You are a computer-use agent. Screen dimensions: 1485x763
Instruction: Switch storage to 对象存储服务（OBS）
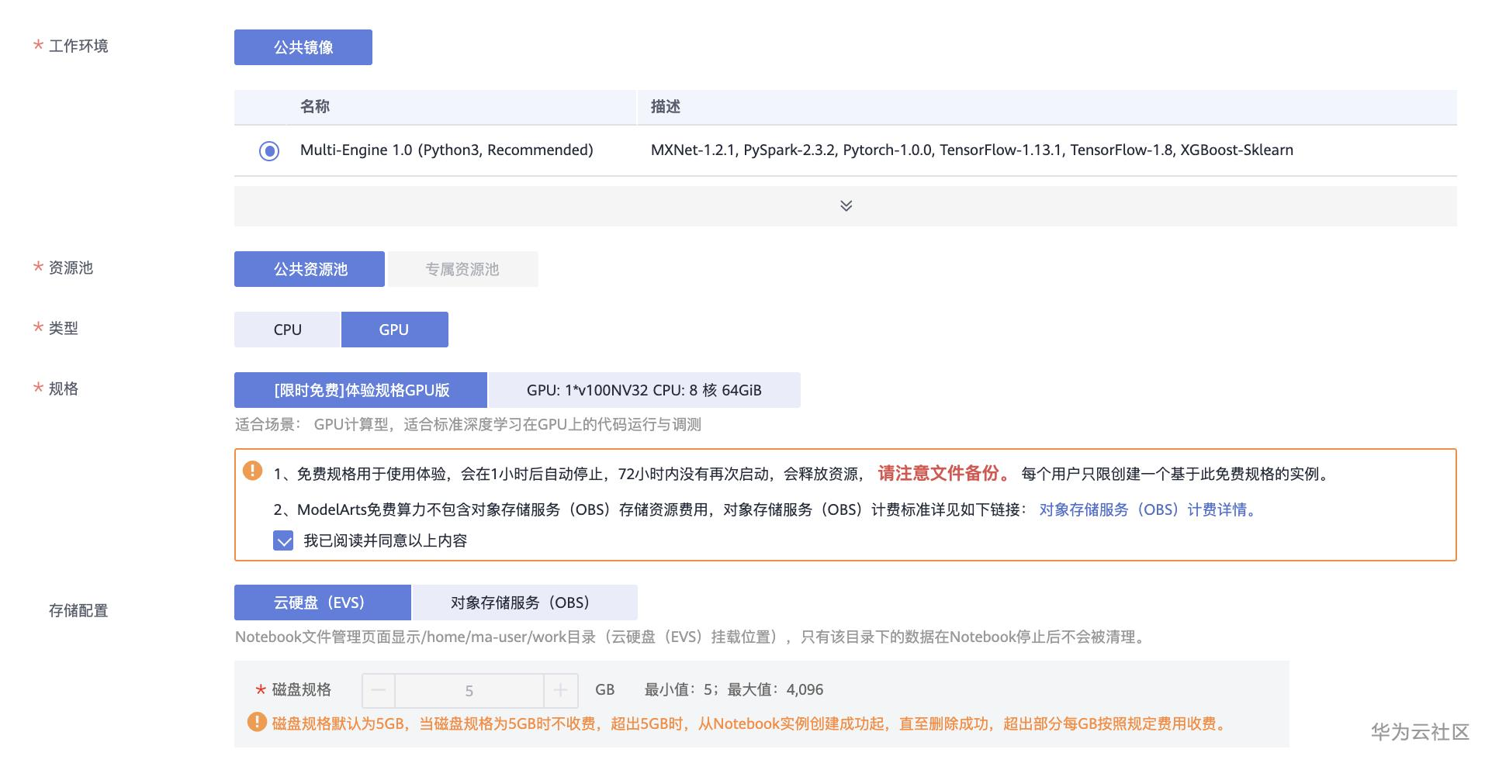click(522, 602)
